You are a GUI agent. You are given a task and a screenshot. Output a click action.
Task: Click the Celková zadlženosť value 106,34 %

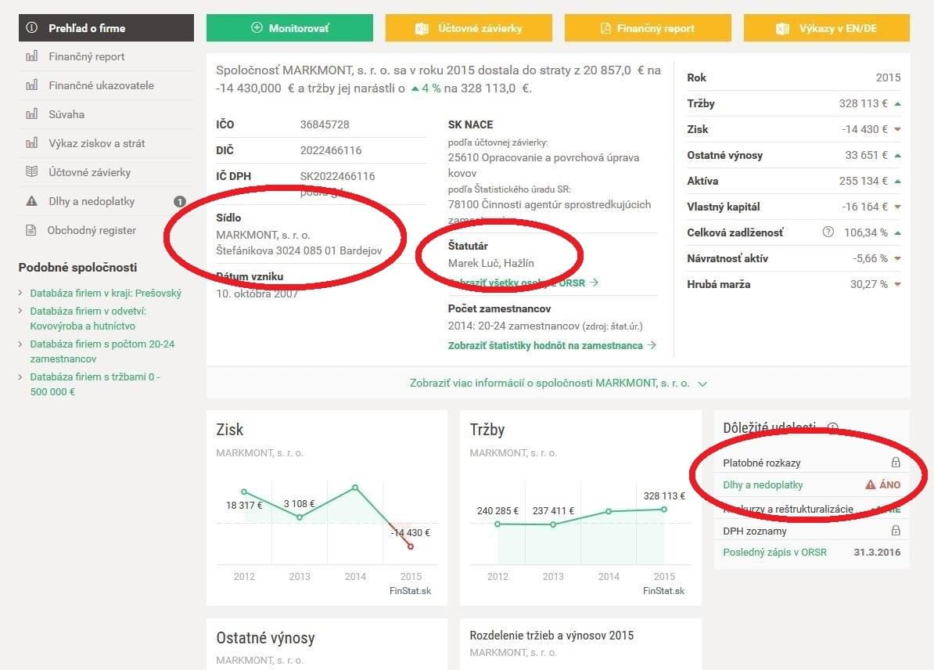[x=865, y=232]
